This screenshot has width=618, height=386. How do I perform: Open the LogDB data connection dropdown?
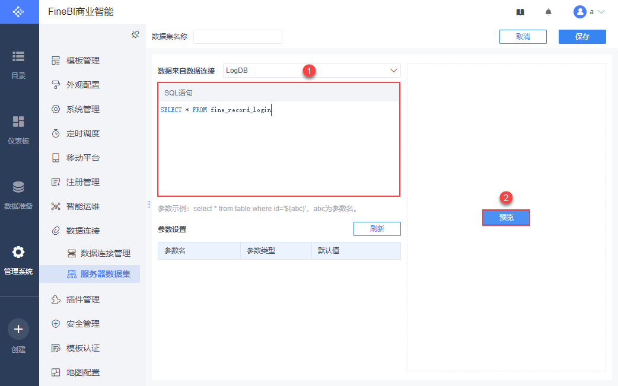pyautogui.click(x=312, y=71)
